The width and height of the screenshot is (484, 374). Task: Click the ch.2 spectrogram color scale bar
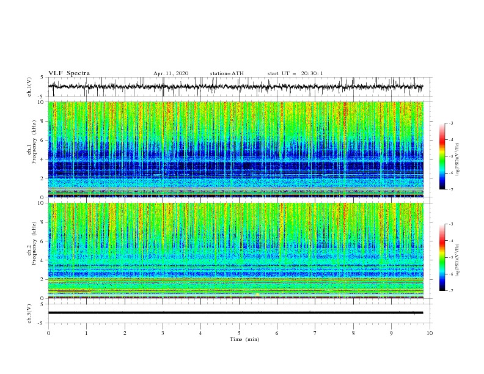pos(442,257)
